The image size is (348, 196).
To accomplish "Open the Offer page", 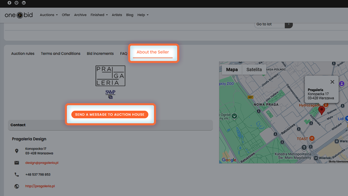I will click(66, 15).
